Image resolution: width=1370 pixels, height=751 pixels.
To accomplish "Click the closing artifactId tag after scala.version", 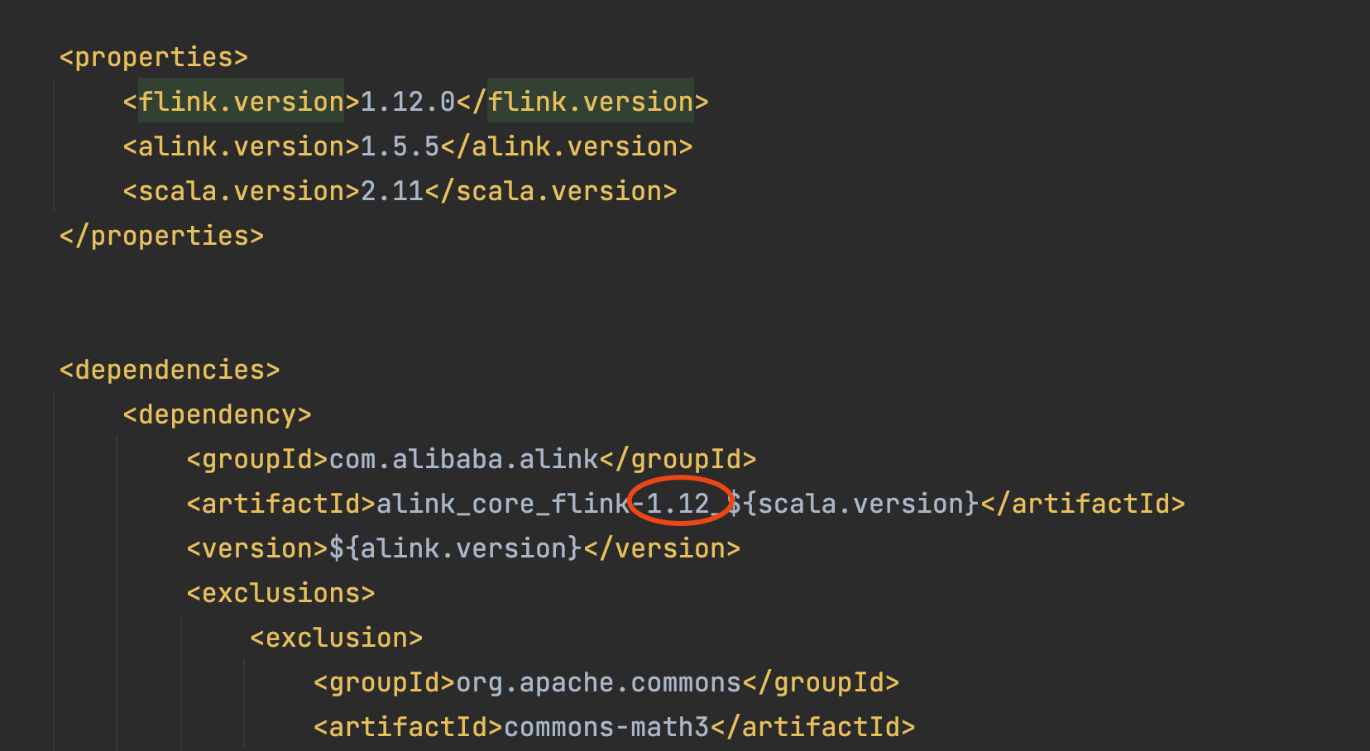I will coord(1083,504).
